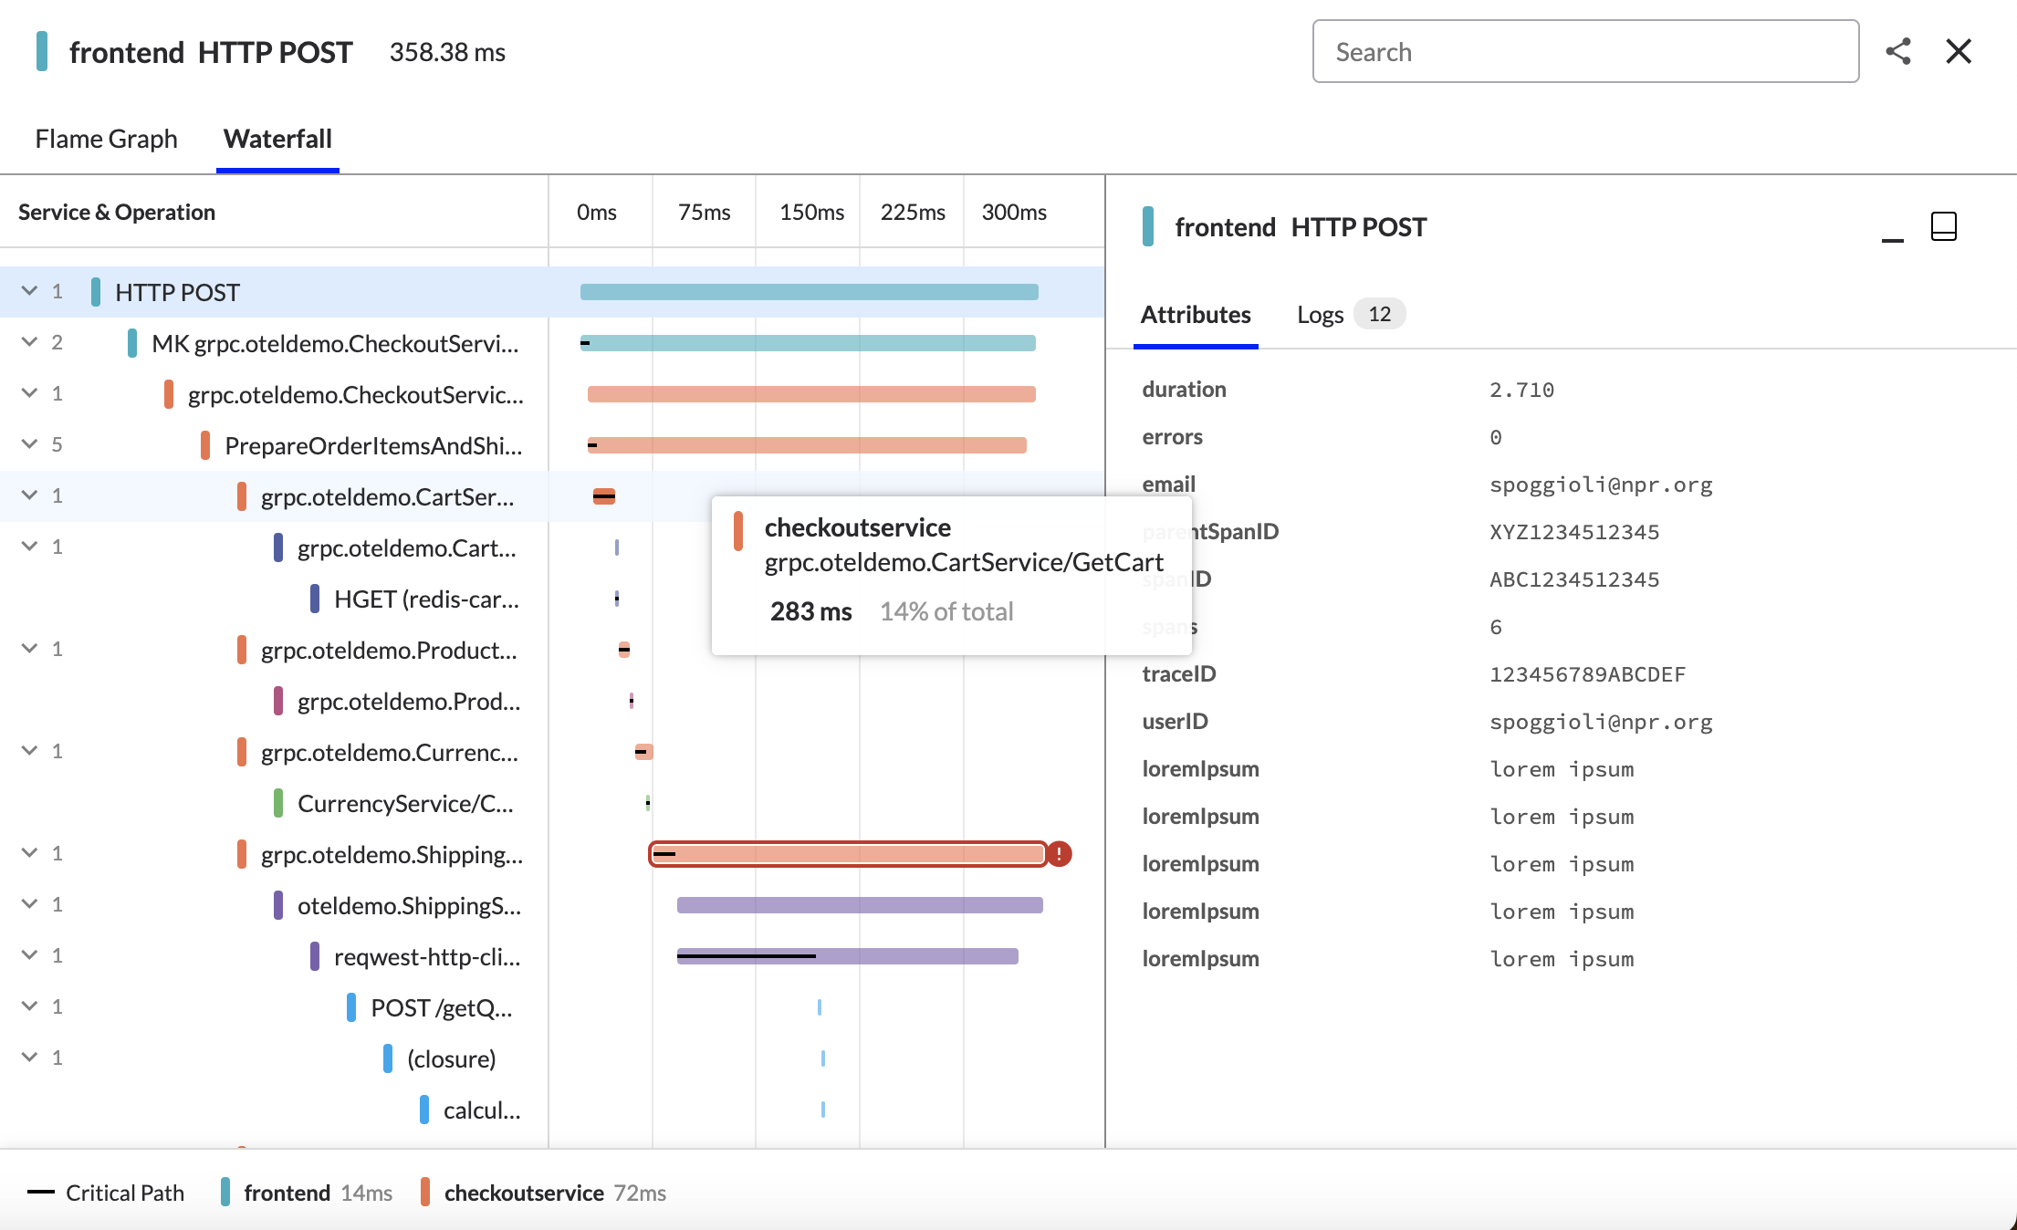Image resolution: width=2017 pixels, height=1230 pixels.
Task: Select the Attributes tab
Action: [1195, 315]
